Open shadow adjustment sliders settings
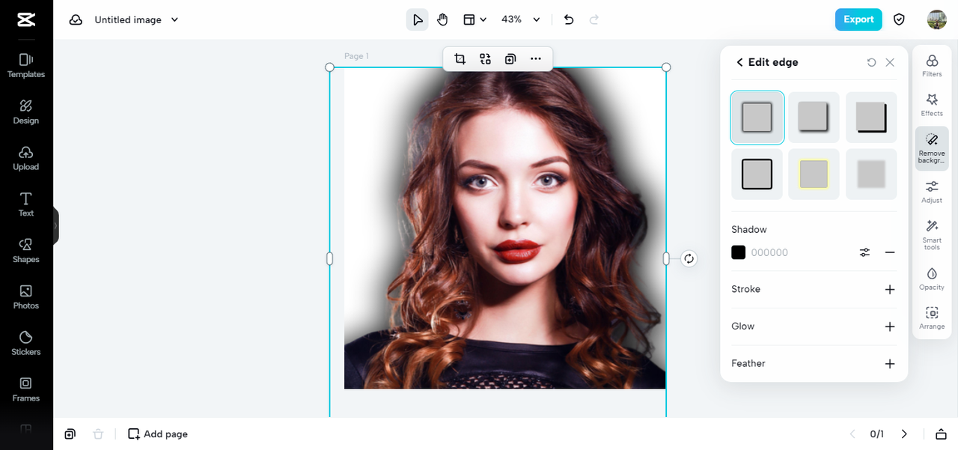The height and width of the screenshot is (450, 958). click(x=864, y=252)
